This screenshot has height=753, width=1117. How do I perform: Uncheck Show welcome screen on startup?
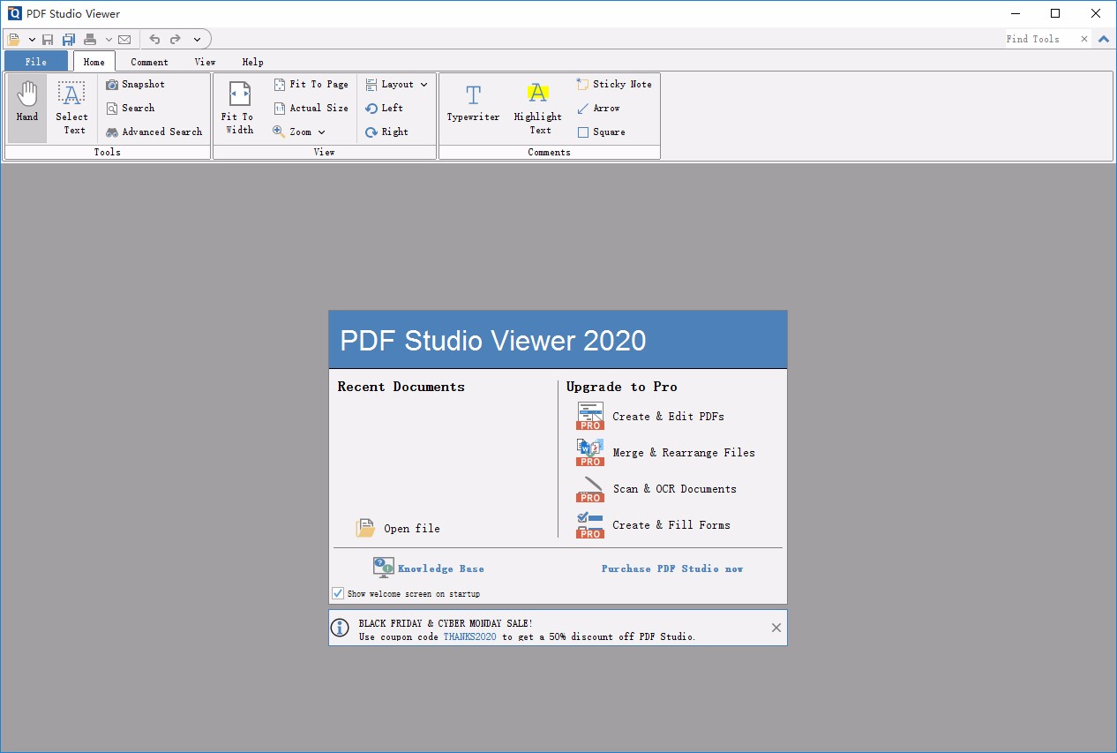coord(338,593)
